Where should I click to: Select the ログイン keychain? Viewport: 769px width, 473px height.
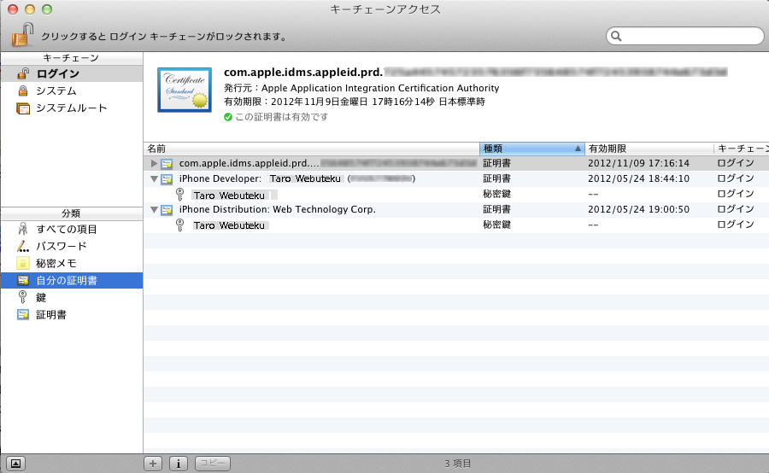click(x=72, y=73)
